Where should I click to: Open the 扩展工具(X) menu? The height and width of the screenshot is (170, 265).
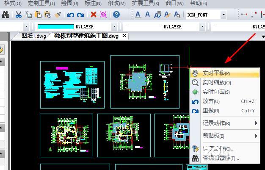tap(145, 3)
